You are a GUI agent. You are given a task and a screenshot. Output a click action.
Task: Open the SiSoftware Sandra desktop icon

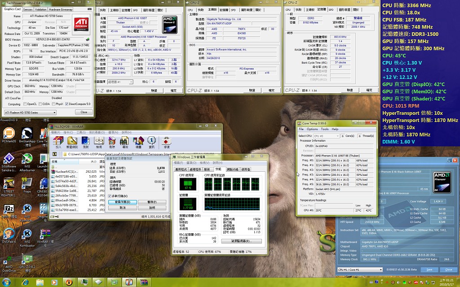(x=9, y=162)
